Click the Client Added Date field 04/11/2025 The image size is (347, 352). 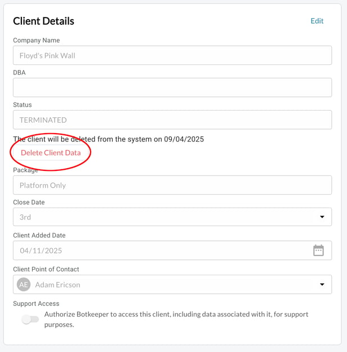[x=172, y=250]
